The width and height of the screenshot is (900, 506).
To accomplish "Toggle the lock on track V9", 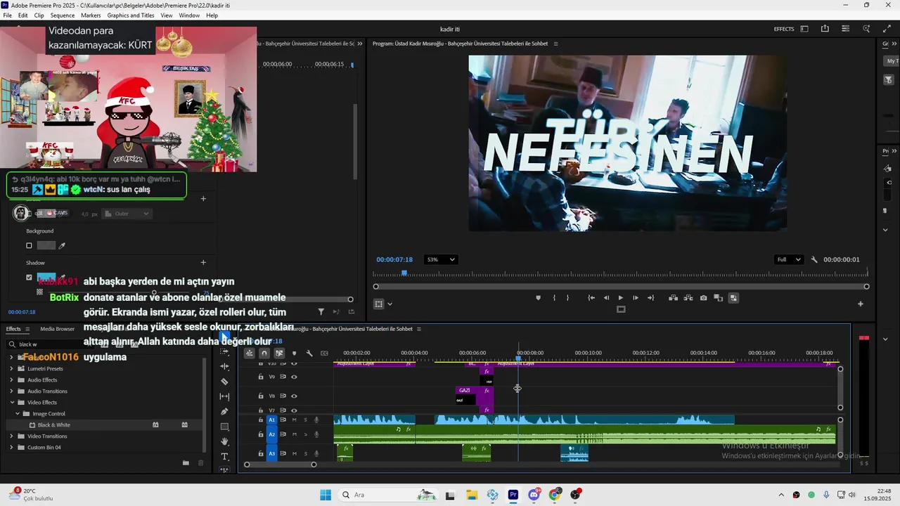I will click(261, 377).
